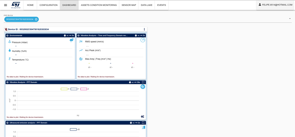Image resolution: width=295 pixels, height=137 pixels.
Task: Click the timer icon on Vibration FFT header
Action: tap(130, 82)
